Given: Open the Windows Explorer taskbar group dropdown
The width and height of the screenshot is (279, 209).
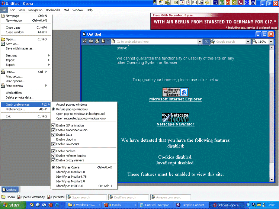Looking at the screenshot, I should tap(99, 205).
